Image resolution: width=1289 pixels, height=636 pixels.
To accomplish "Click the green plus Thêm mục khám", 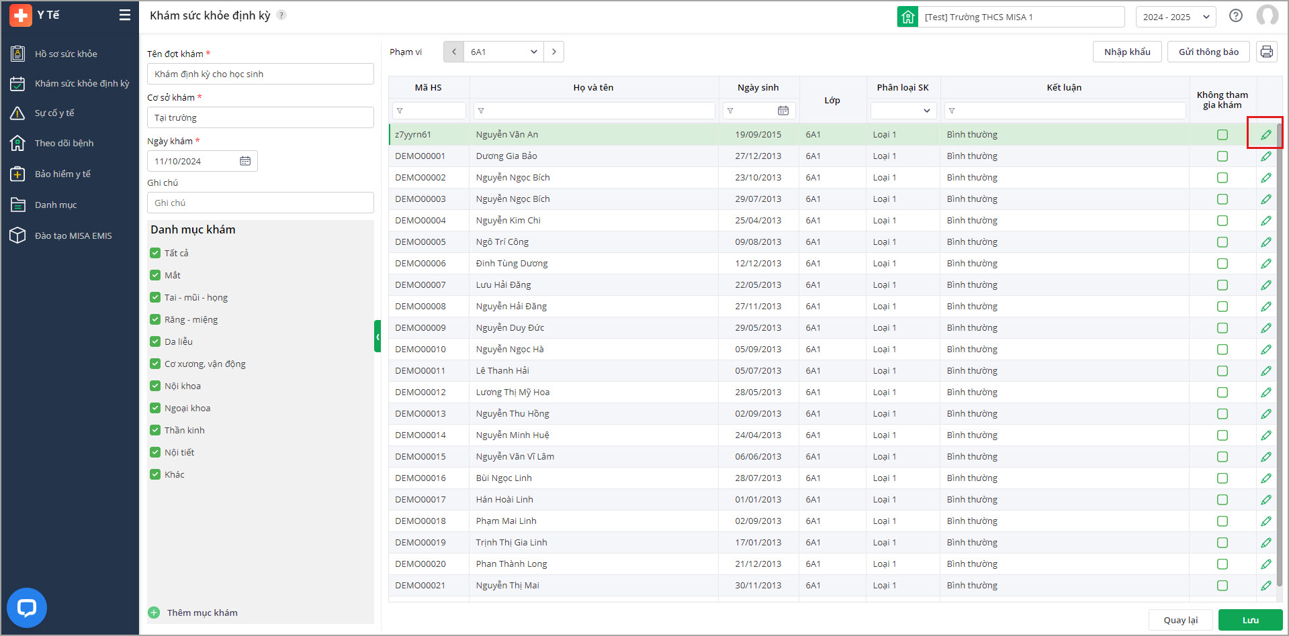I will pos(154,613).
